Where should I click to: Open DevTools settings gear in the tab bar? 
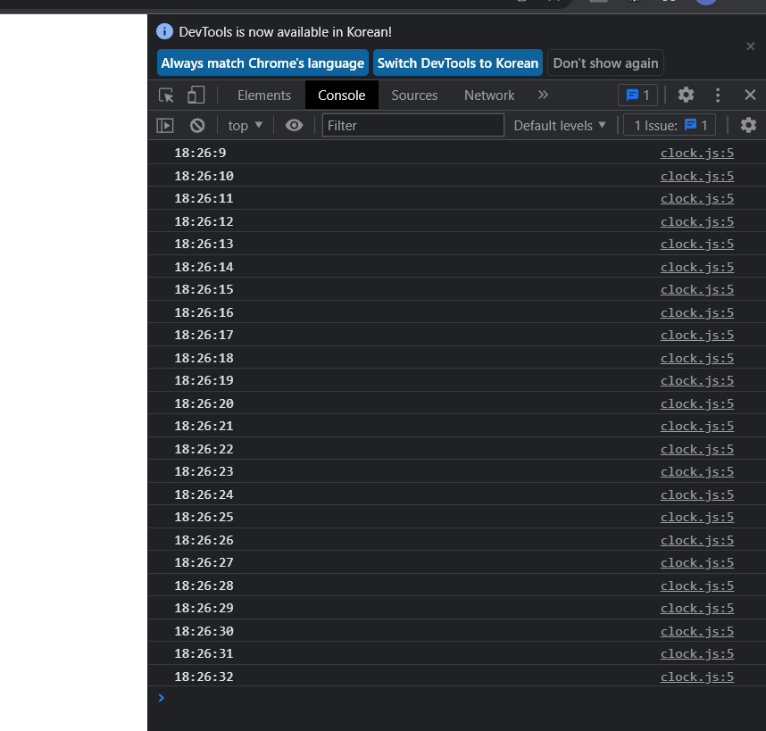pos(686,95)
